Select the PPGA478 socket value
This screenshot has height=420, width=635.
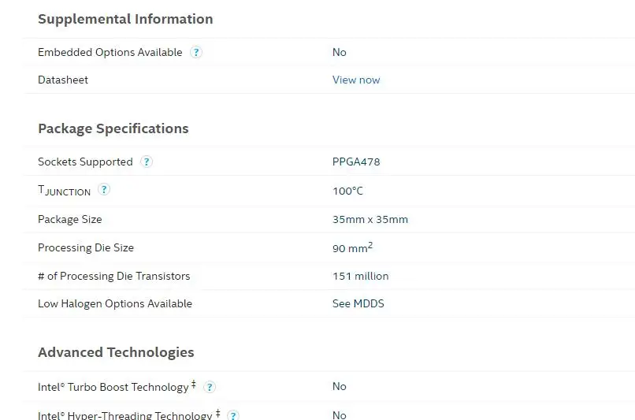[x=356, y=162]
